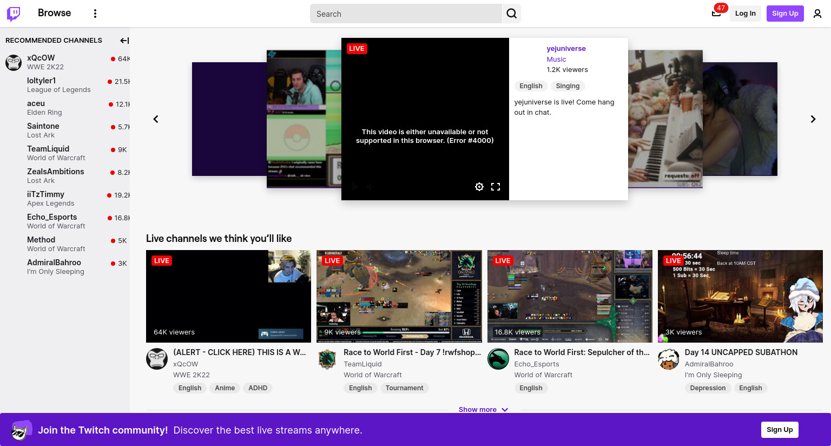The height and width of the screenshot is (446, 831).
Task: Open the three-dot more options menu
Action: [95, 14]
